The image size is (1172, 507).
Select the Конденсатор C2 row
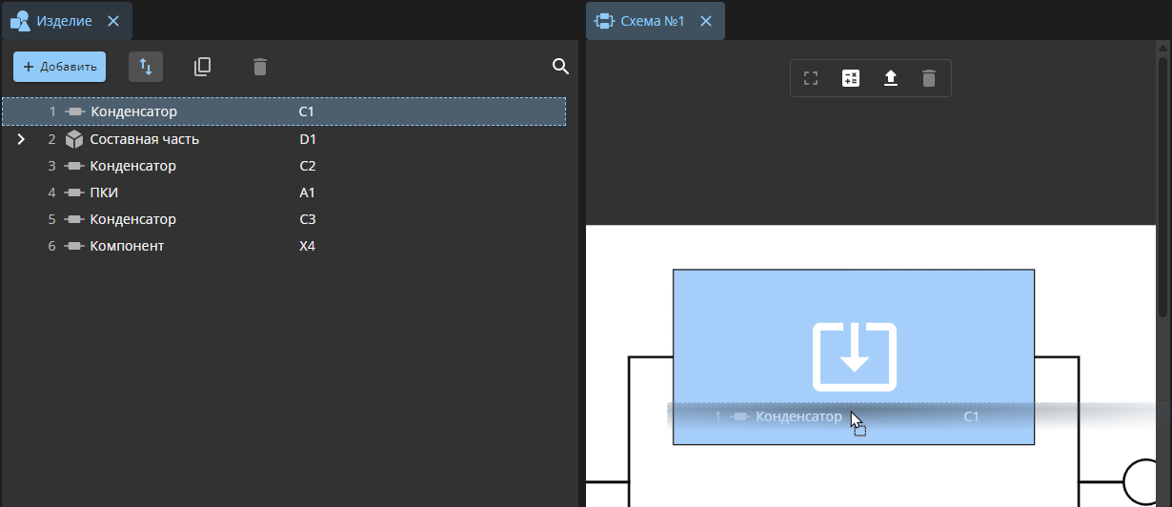click(x=284, y=166)
